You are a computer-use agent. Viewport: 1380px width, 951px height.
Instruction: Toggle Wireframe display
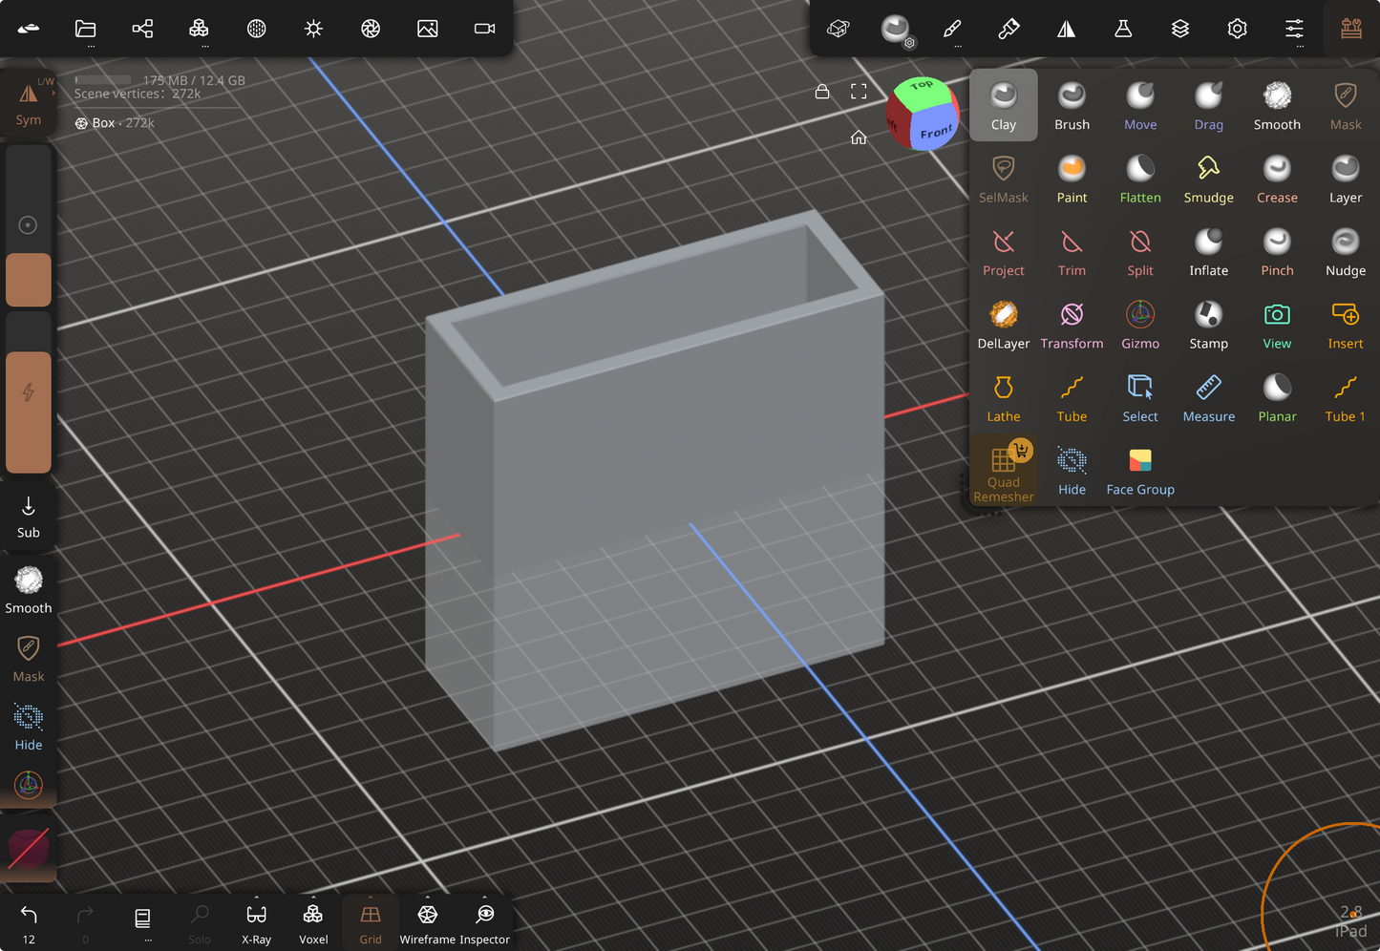(x=427, y=923)
